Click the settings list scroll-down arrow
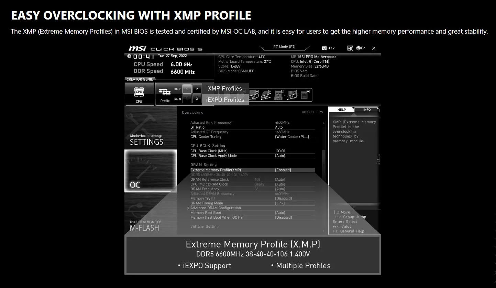The height and width of the screenshot is (288, 496). coord(323,231)
